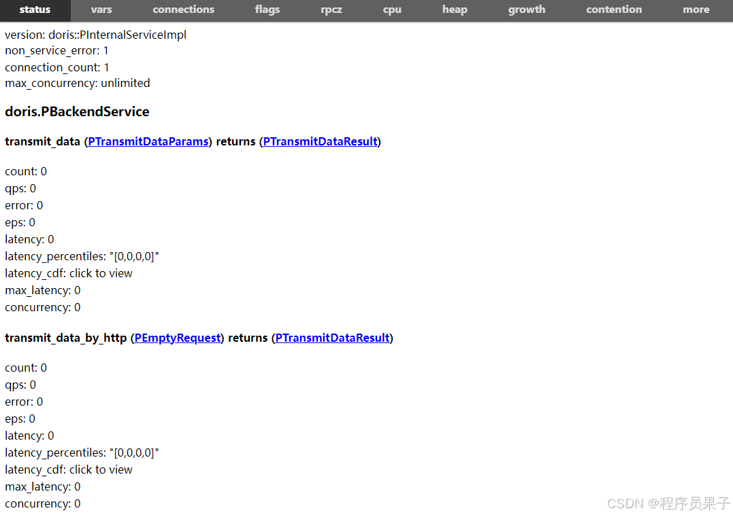Click concurrency: 0 under transmit_data_by_http
733x515 pixels.
click(x=43, y=504)
